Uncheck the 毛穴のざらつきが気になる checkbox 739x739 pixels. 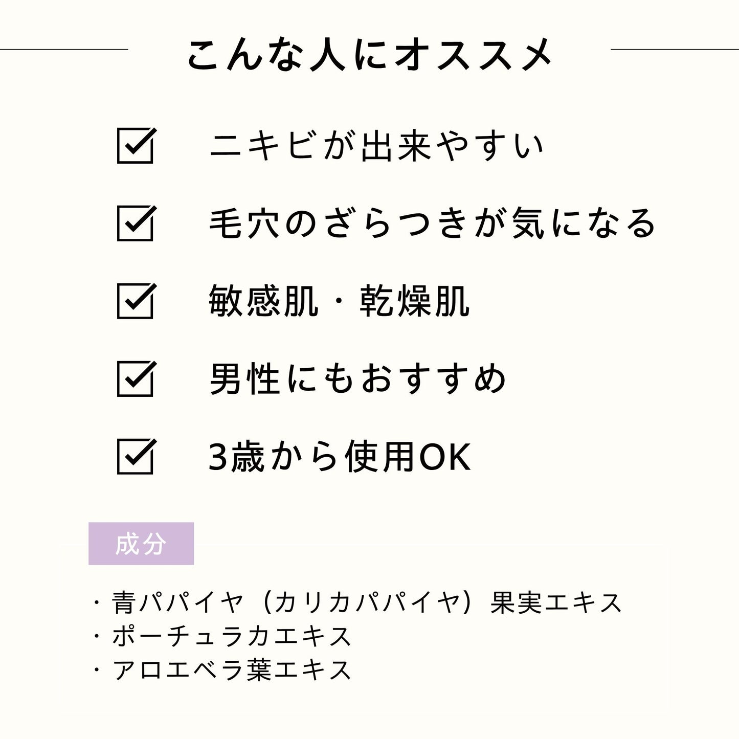click(135, 223)
